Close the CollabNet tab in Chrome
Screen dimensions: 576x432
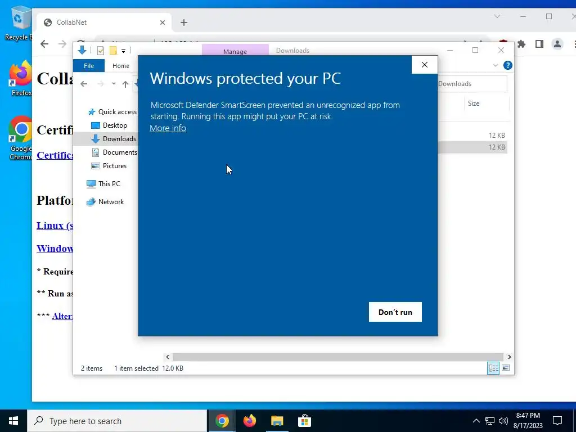[163, 22]
